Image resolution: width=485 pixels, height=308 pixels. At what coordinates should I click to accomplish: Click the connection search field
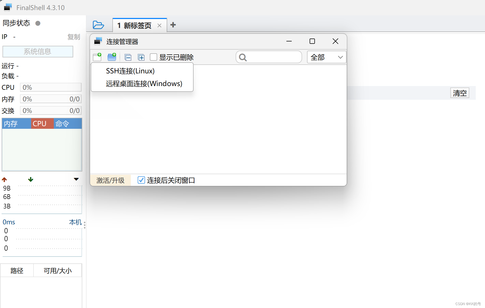pos(269,57)
